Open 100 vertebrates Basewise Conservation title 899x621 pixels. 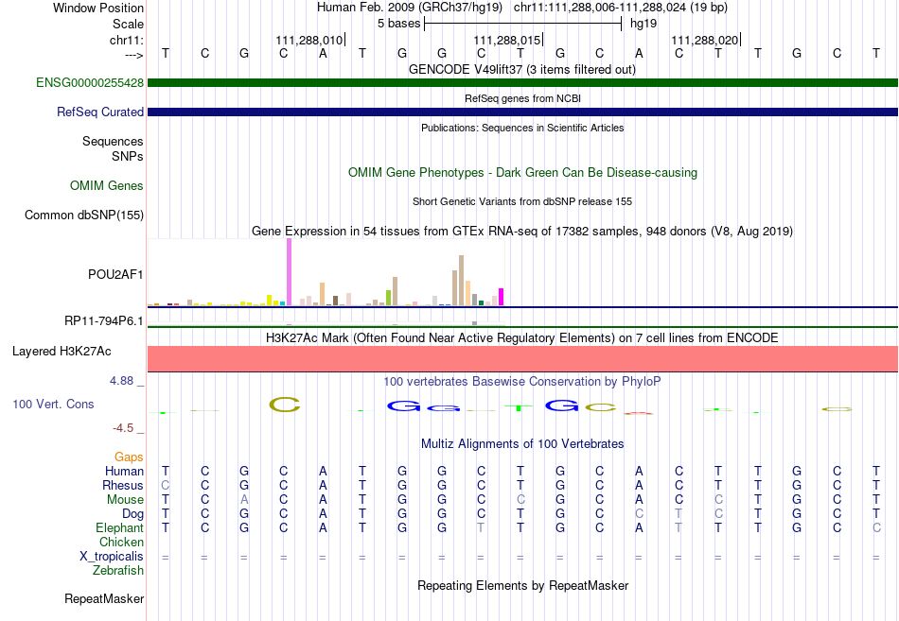click(521, 382)
